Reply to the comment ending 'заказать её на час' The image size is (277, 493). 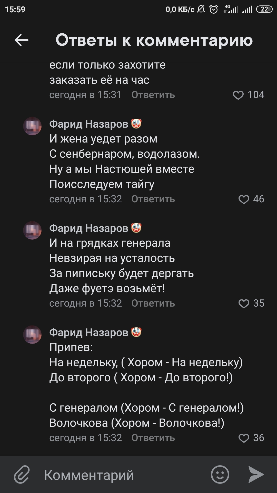click(153, 95)
